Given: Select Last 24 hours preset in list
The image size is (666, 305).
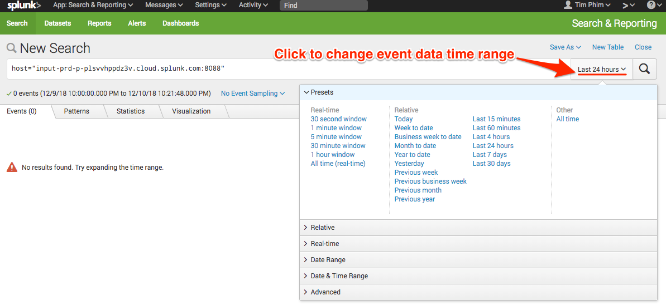Looking at the screenshot, I should coord(493,146).
